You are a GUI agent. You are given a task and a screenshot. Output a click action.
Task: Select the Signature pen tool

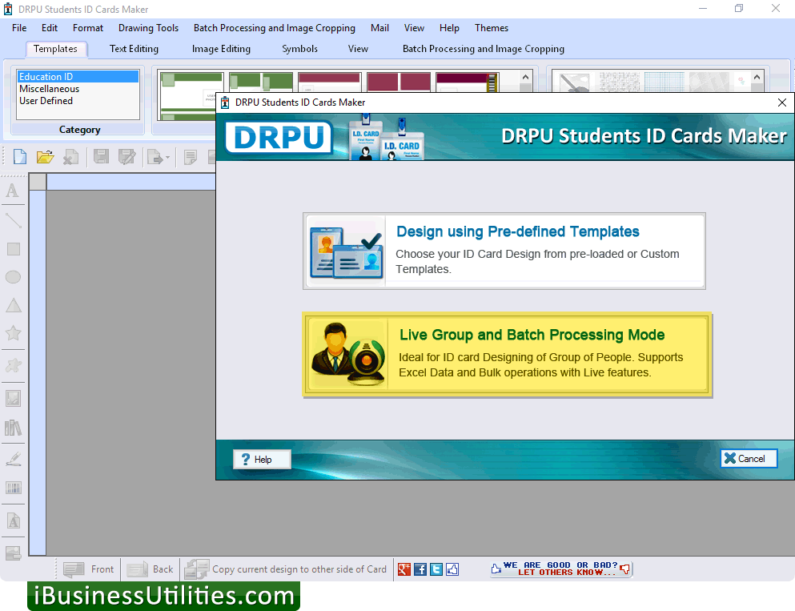13,459
